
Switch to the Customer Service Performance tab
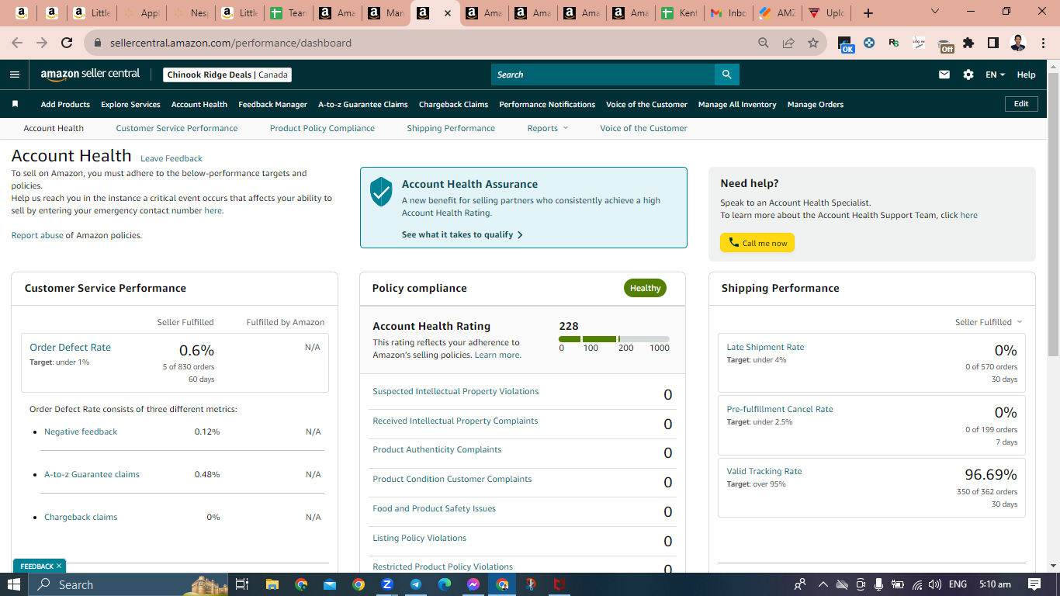pyautogui.click(x=177, y=128)
